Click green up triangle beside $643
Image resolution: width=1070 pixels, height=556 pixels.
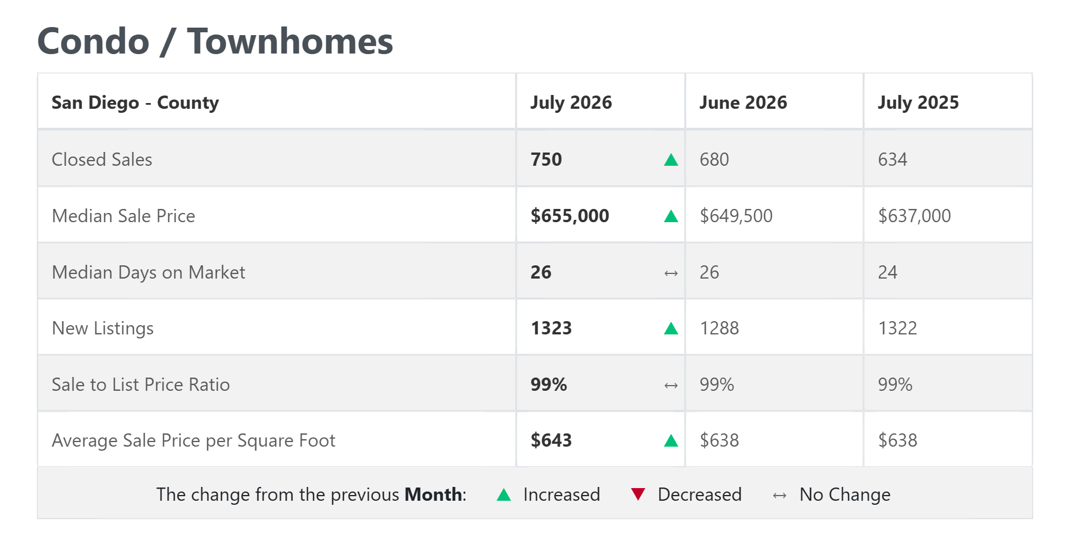point(671,441)
